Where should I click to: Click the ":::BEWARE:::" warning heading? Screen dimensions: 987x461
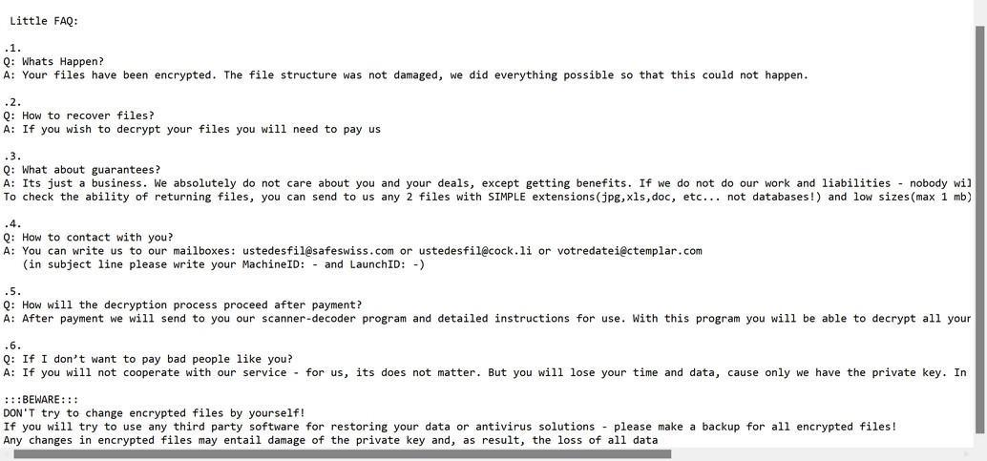click(41, 400)
